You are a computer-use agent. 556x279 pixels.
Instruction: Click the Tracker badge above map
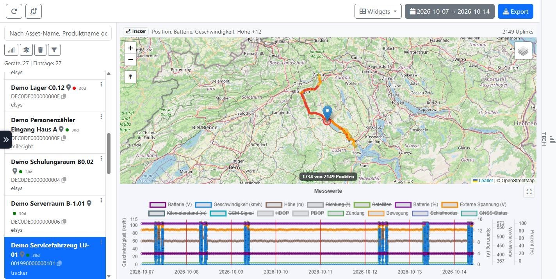point(136,31)
